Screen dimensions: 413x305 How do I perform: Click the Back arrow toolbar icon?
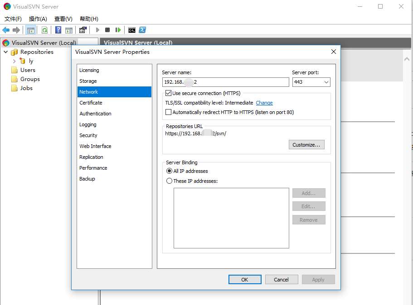pos(6,30)
